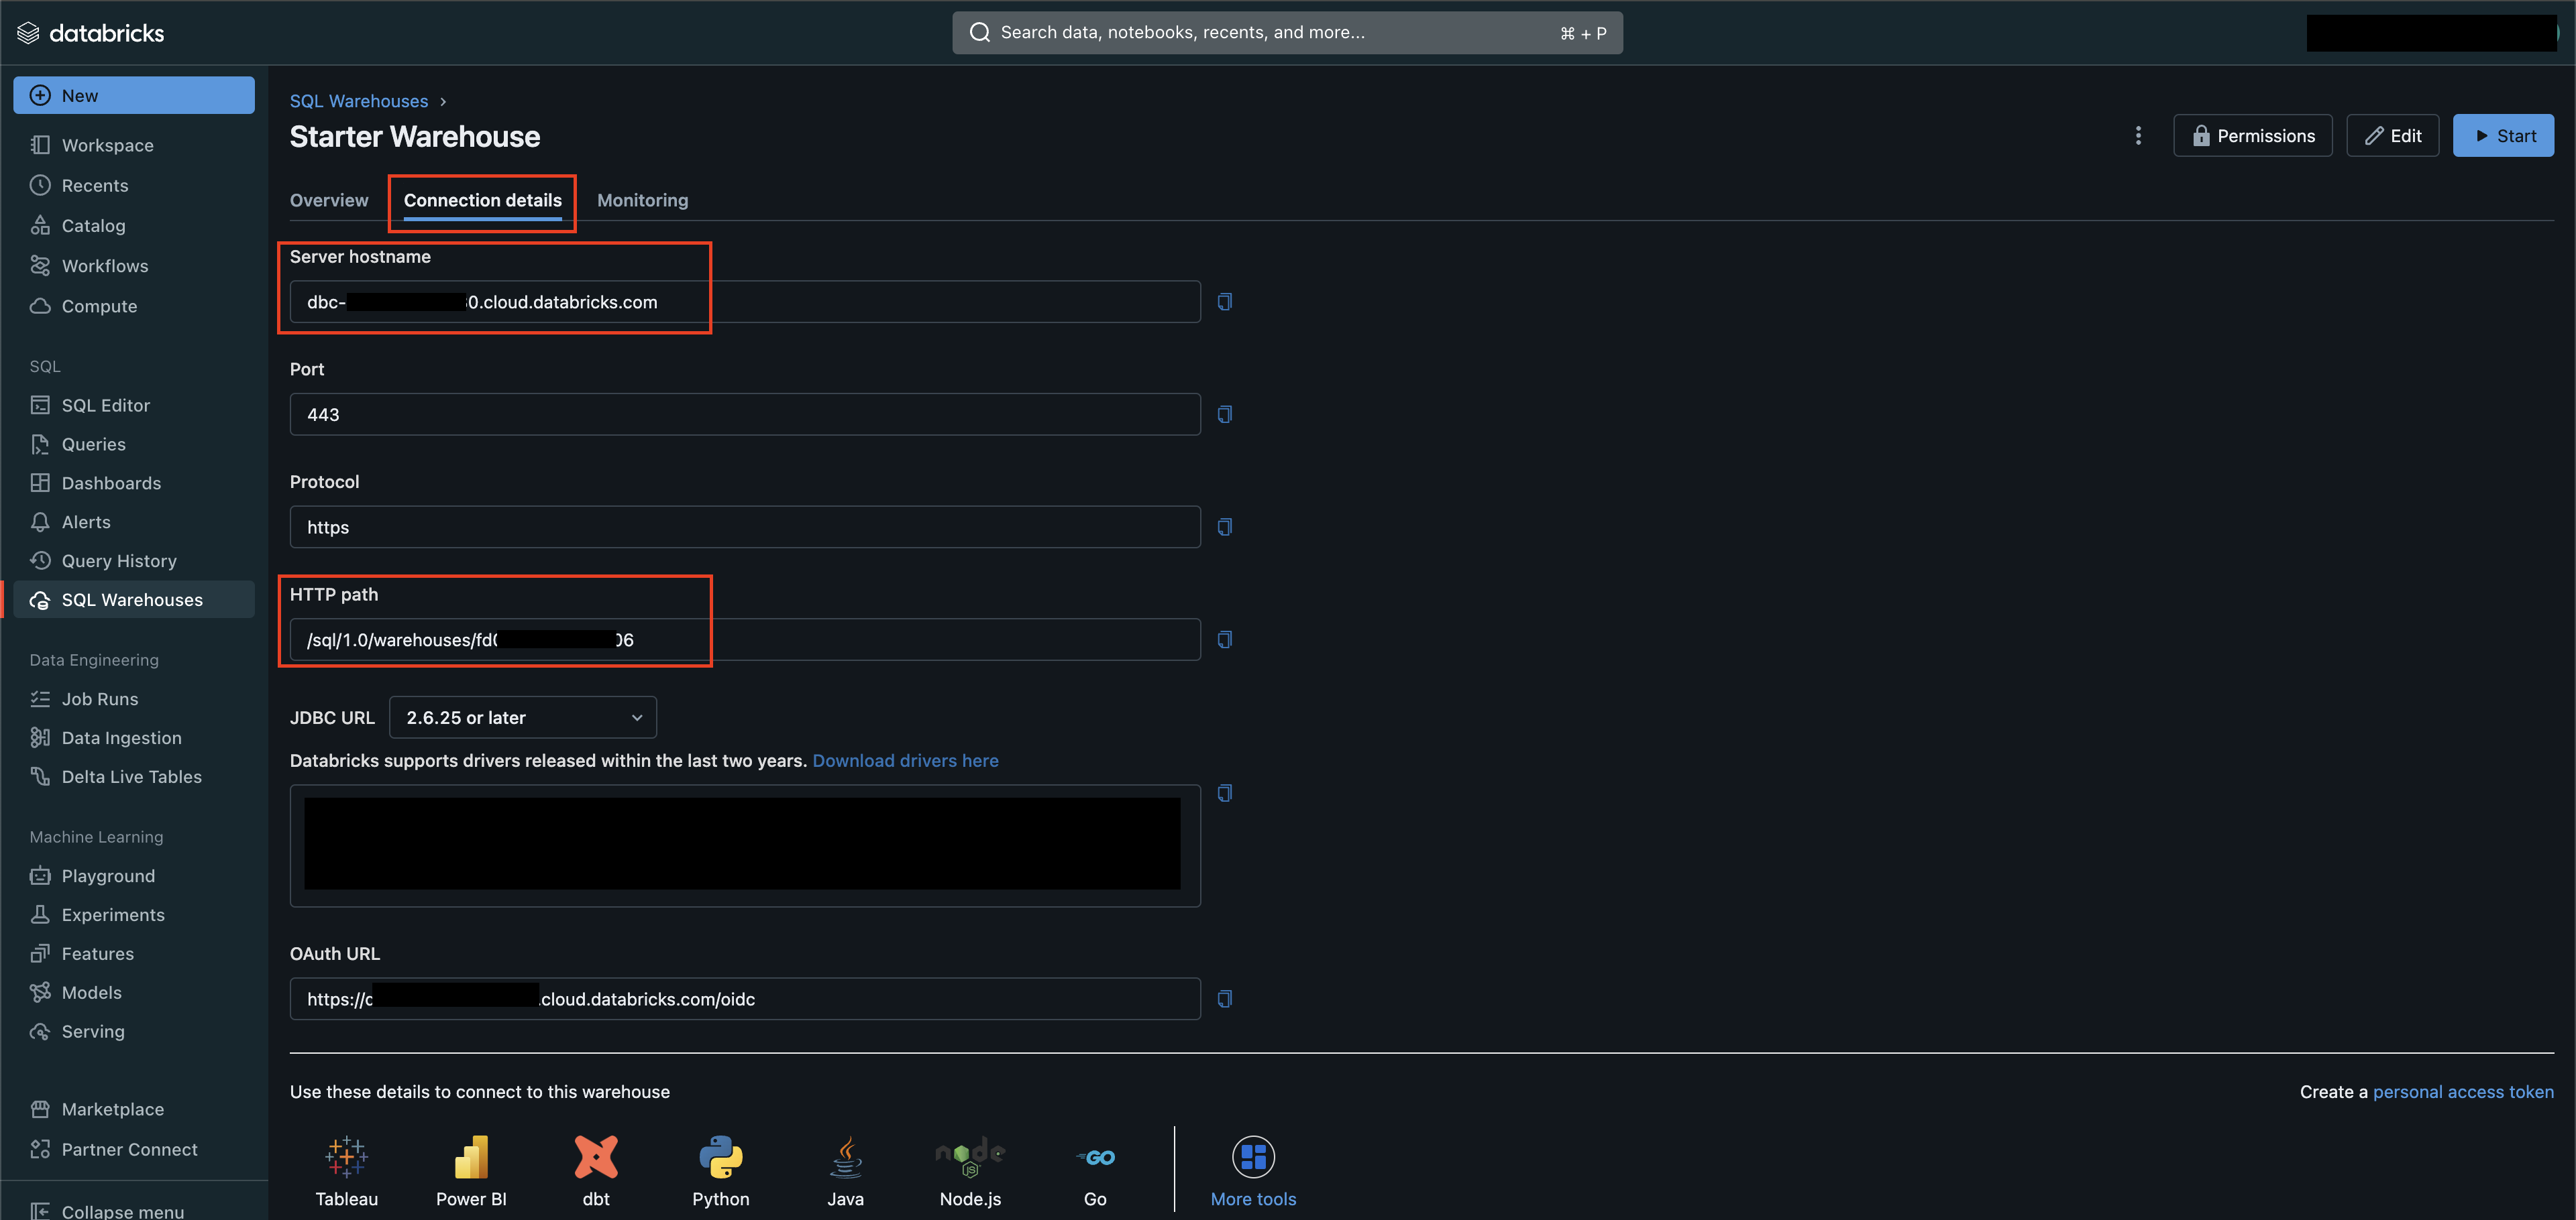The height and width of the screenshot is (1220, 2576).
Task: Open Features in the sidebar
Action: click(x=134, y=953)
